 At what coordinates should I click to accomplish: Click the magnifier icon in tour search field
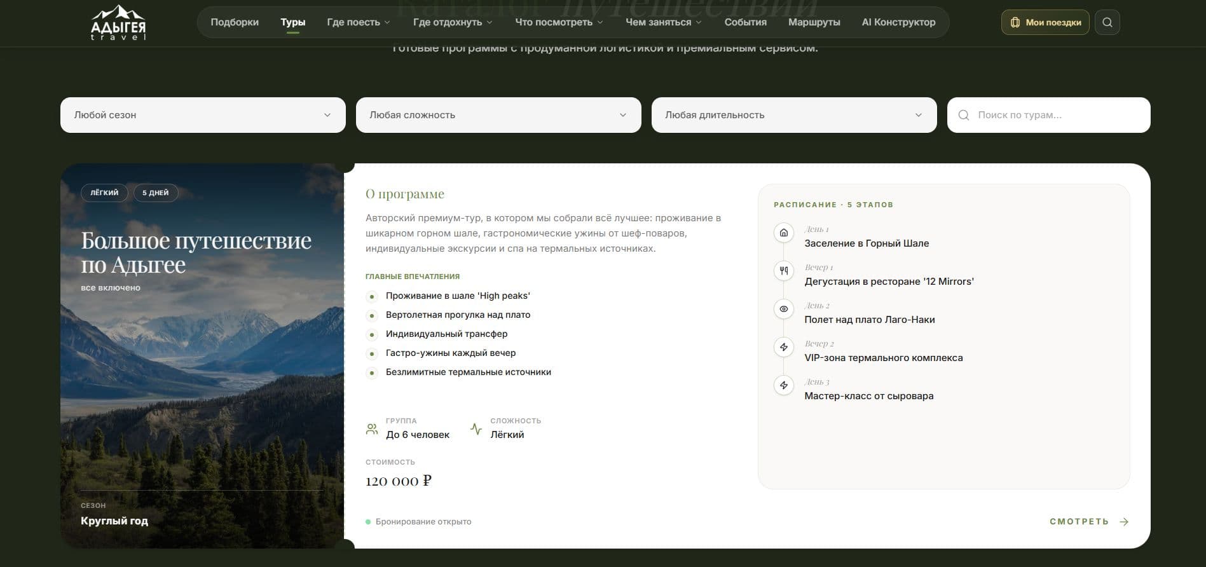click(x=964, y=115)
